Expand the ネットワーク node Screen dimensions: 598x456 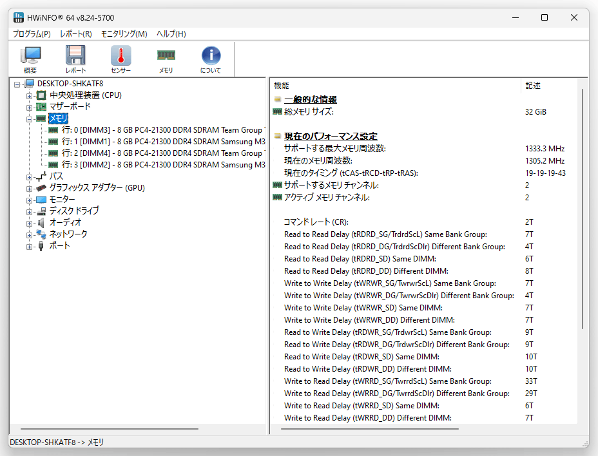pyautogui.click(x=30, y=235)
